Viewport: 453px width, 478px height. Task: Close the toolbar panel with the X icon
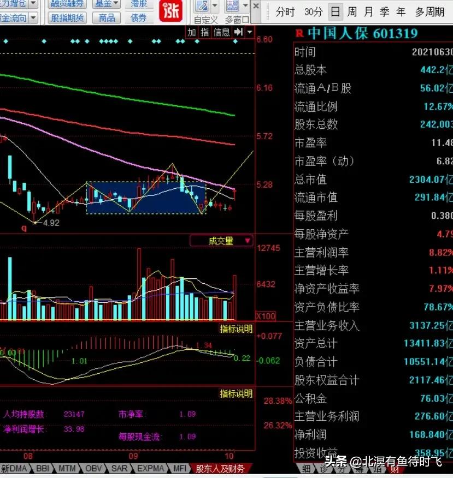point(256,6)
